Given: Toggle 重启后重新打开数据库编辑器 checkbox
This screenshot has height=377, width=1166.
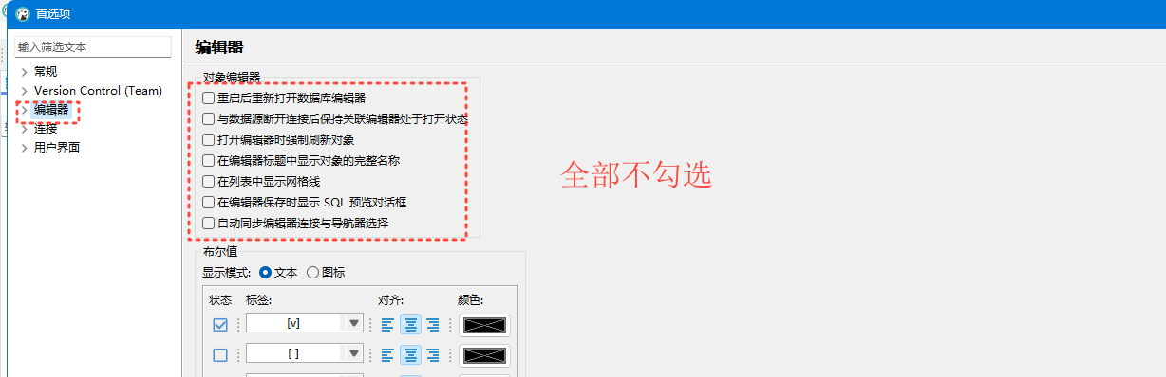Looking at the screenshot, I should point(209,98).
